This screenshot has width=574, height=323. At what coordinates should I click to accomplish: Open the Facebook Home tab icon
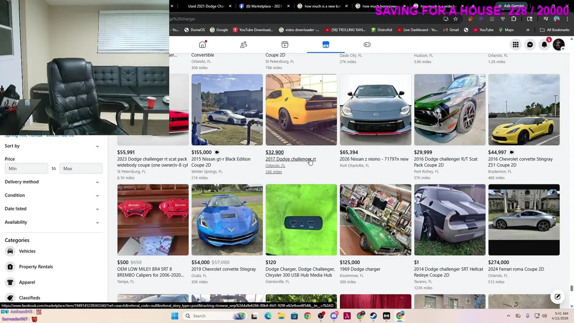[x=203, y=44]
